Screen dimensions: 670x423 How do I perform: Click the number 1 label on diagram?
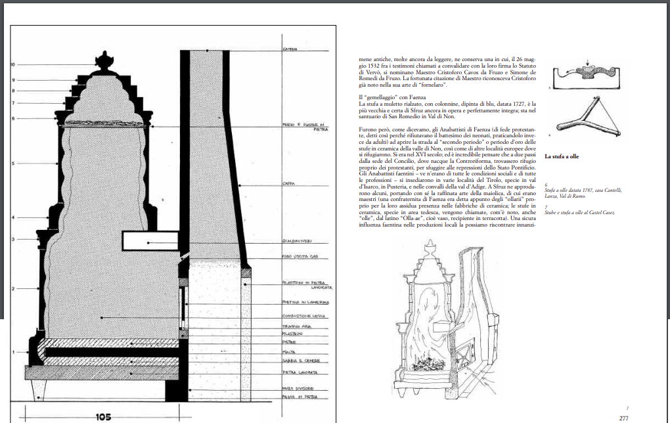[12, 353]
